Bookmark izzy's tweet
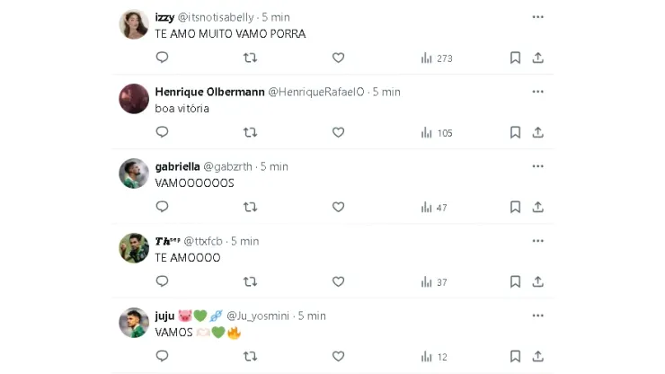 point(515,58)
